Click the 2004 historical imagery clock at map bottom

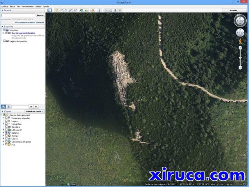68,184
